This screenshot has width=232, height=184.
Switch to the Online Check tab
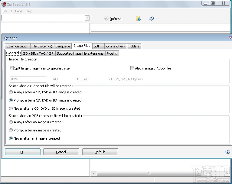pos(116,46)
